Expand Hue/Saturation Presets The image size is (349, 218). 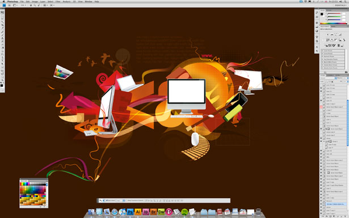point(322,59)
